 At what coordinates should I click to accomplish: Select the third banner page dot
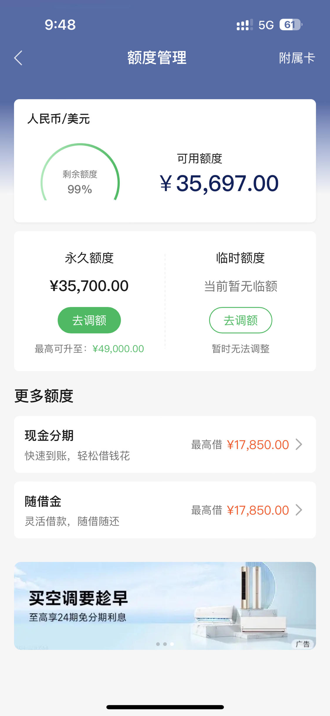tap(172, 644)
